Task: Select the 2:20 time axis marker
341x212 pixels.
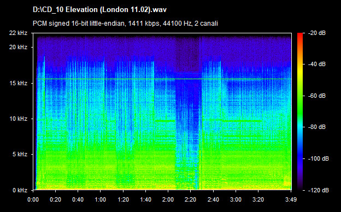Action: (x=190, y=199)
